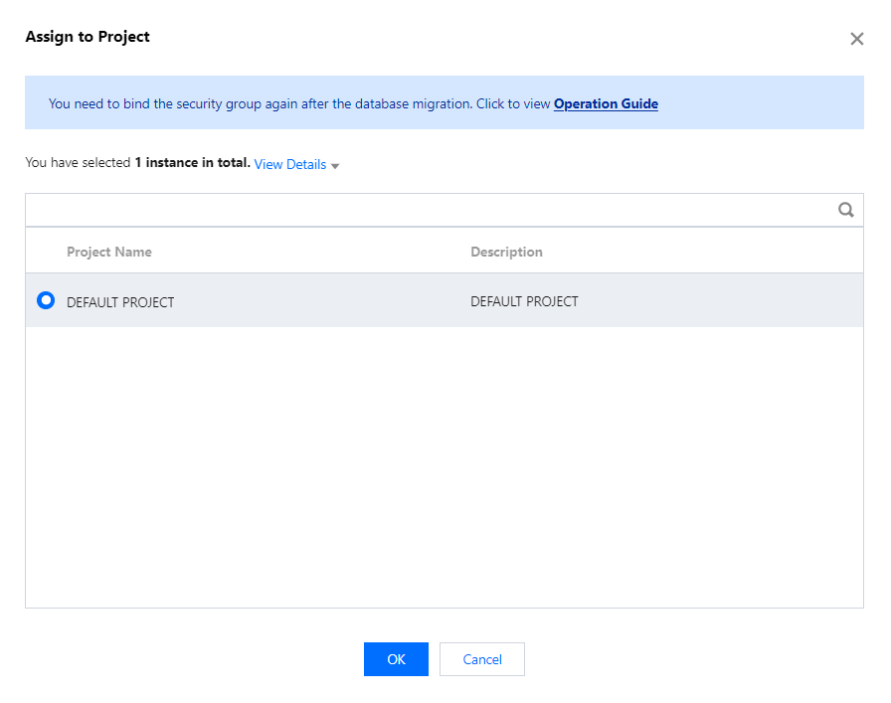This screenshot has height=703, width=891.
Task: Click the DEFAULT PROJECT description cell
Action: coord(524,301)
